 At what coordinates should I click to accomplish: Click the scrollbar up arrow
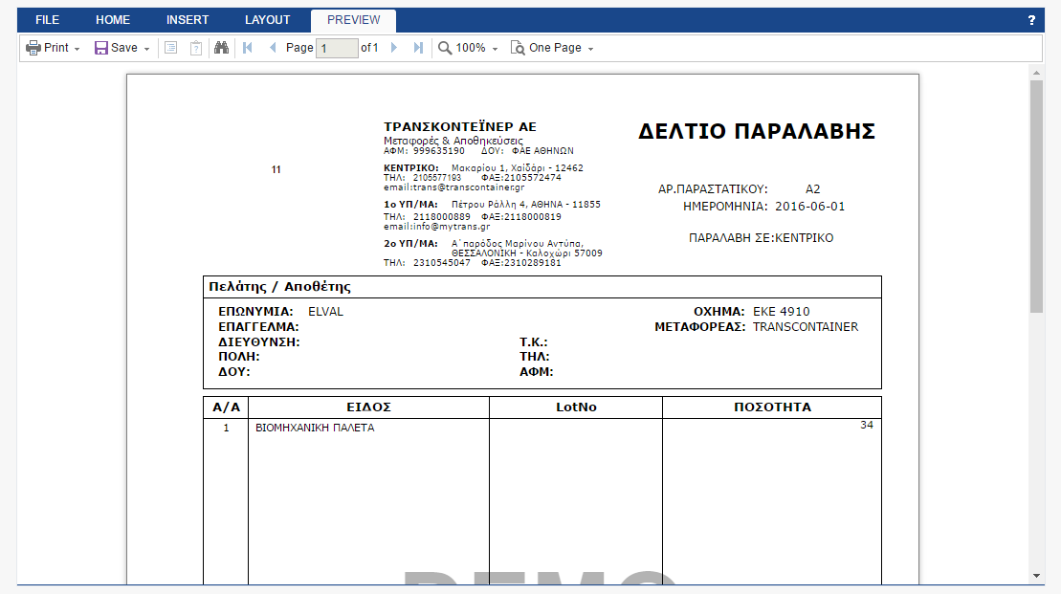(1036, 73)
